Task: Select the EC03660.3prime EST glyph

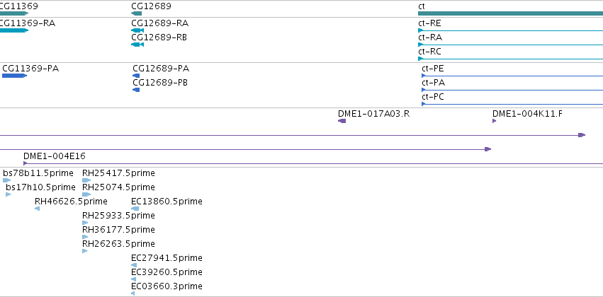Action: [133, 293]
